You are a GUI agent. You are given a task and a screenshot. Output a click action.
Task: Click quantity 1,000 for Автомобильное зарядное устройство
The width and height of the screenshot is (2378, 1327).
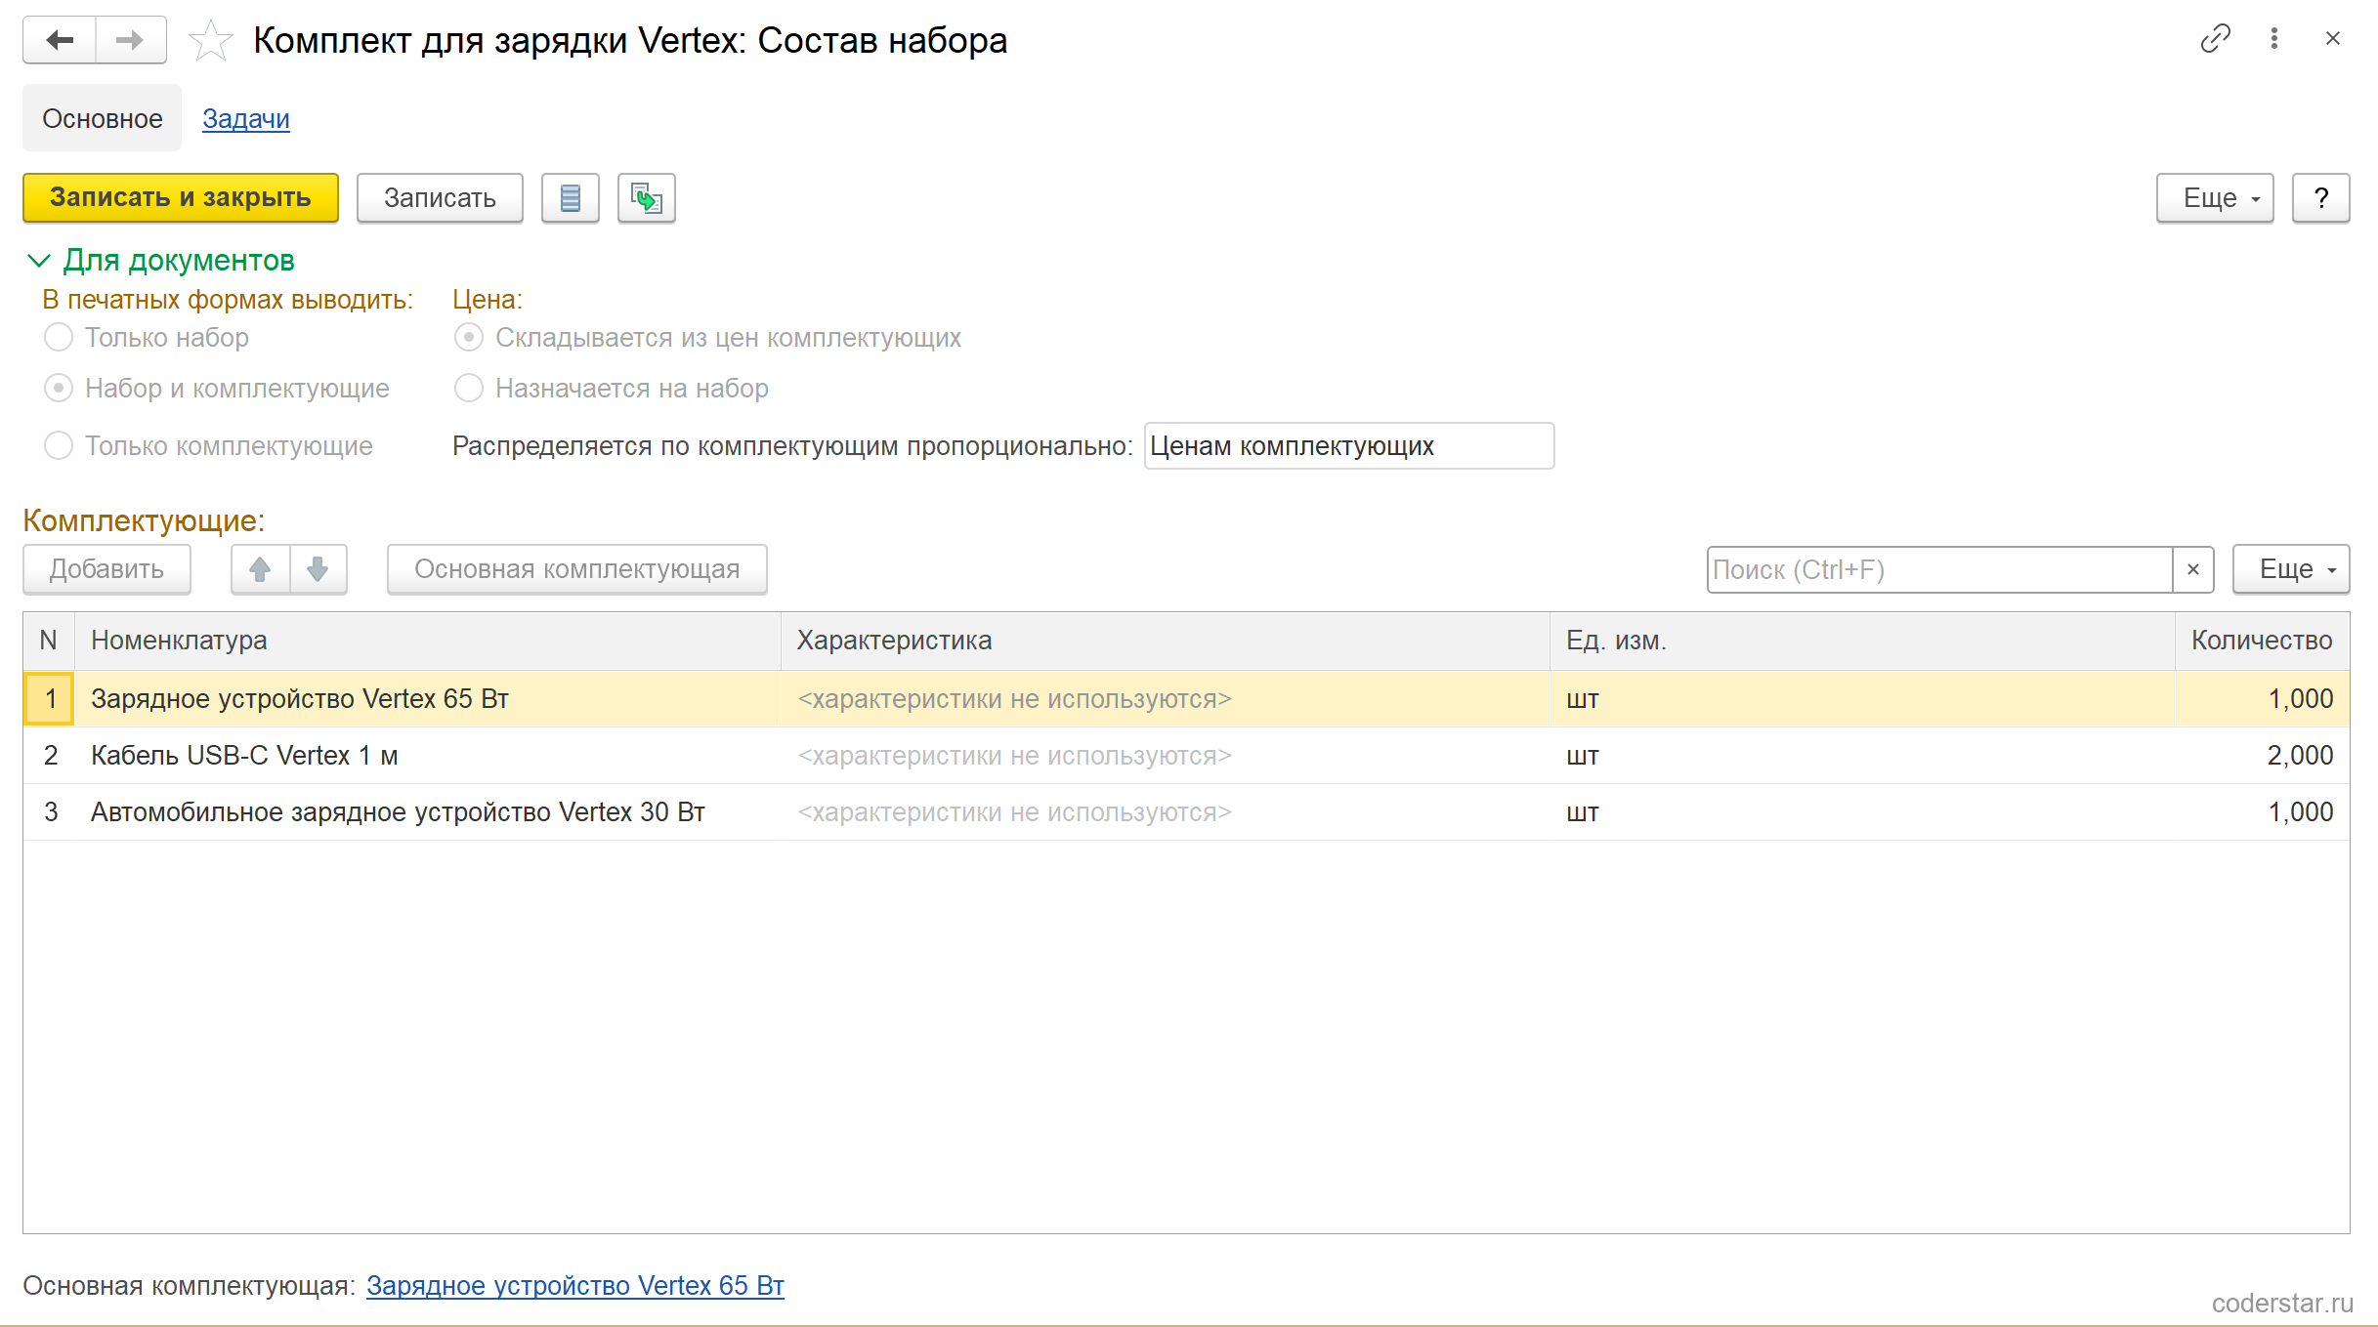click(x=2263, y=812)
